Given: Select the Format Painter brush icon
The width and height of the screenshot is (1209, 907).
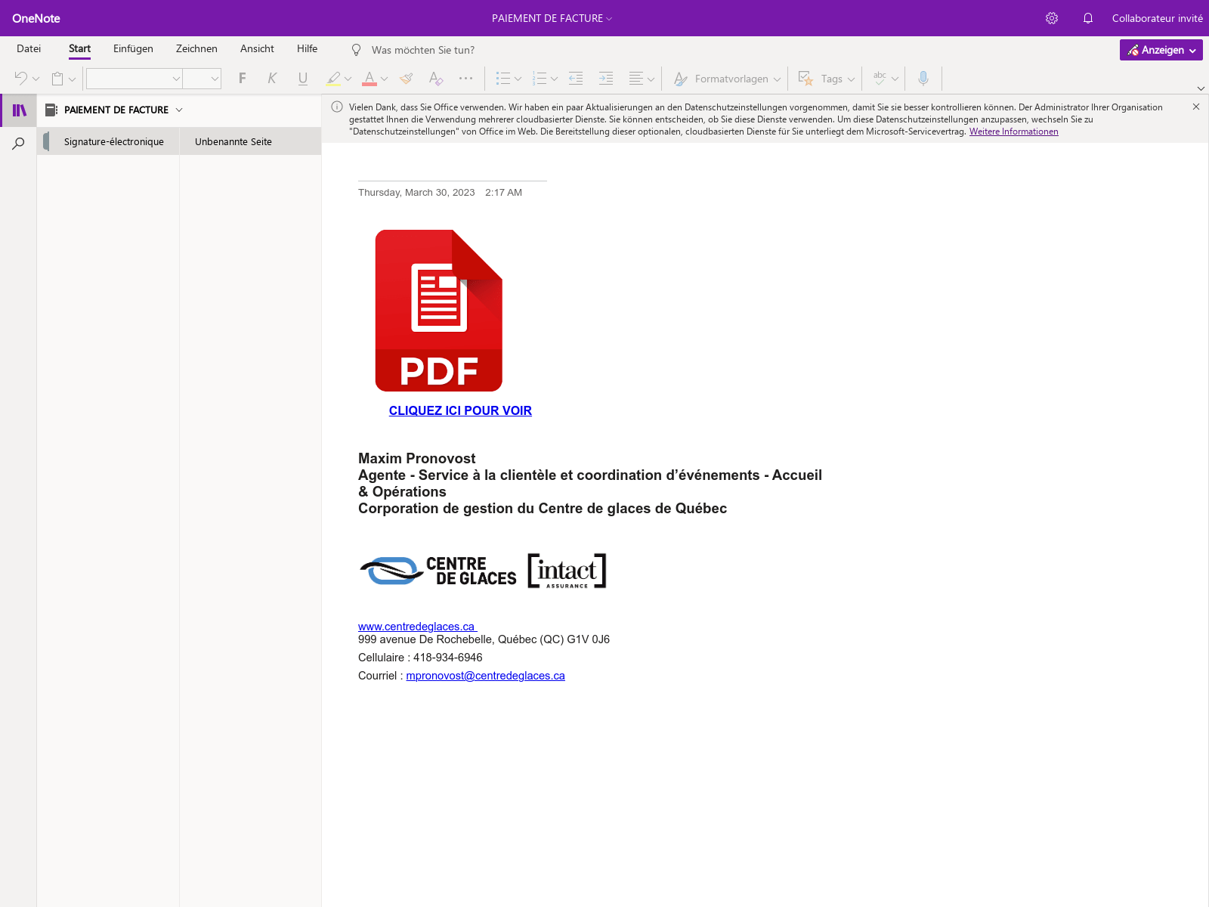Looking at the screenshot, I should pos(407,78).
